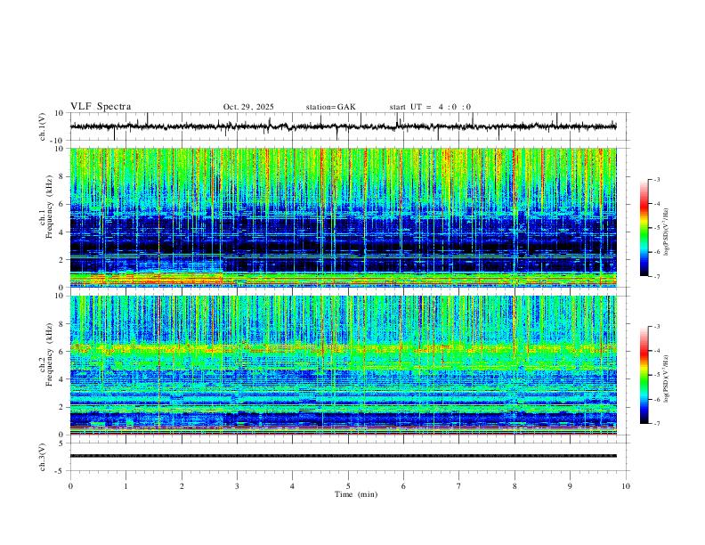
Task: Click the ch.3(V) axis tick "5"
Action: point(61,443)
